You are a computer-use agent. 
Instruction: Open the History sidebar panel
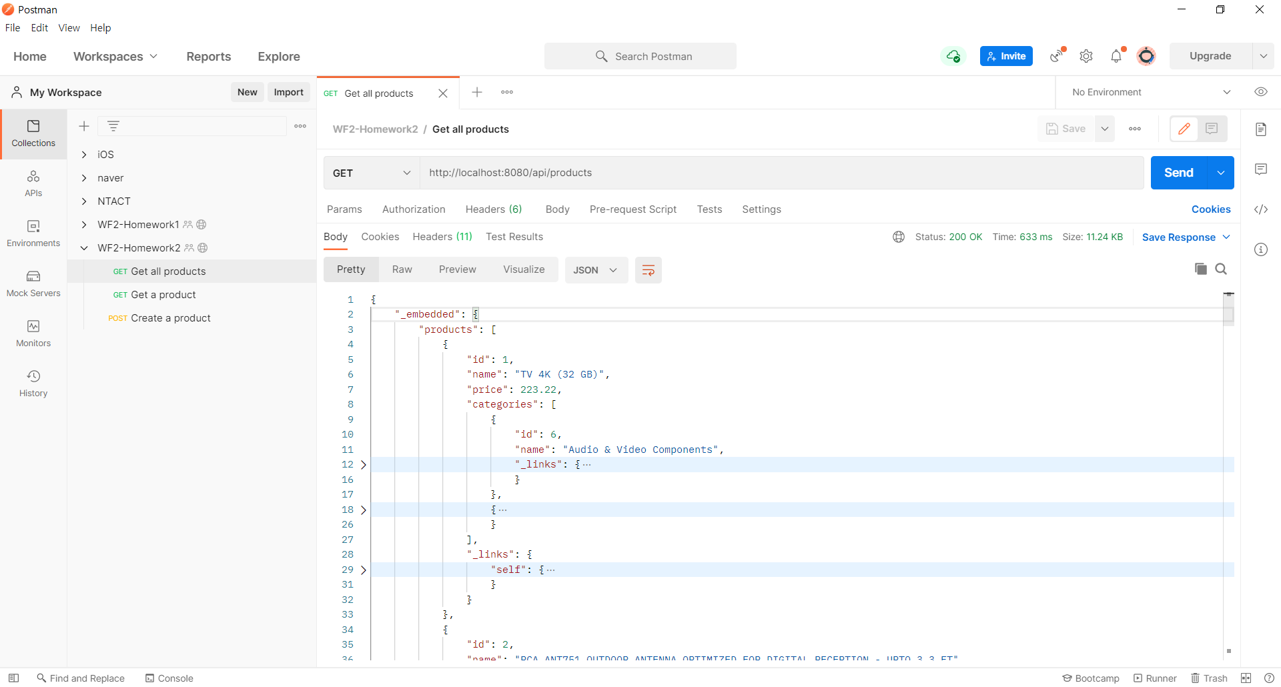click(x=33, y=384)
